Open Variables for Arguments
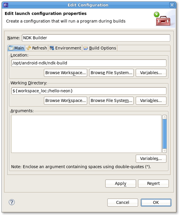This screenshot has height=215, width=179. pos(151,159)
